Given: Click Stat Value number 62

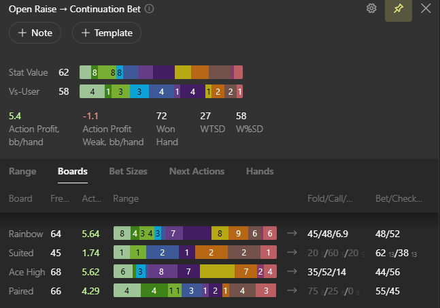Looking at the screenshot, I should click(64, 72).
